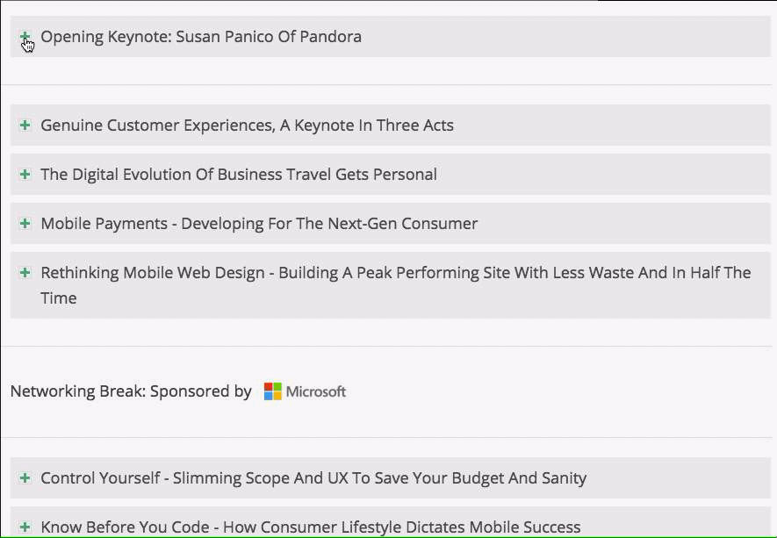Expand the Control Yourself session plus icon
777x538 pixels.
pos(25,478)
